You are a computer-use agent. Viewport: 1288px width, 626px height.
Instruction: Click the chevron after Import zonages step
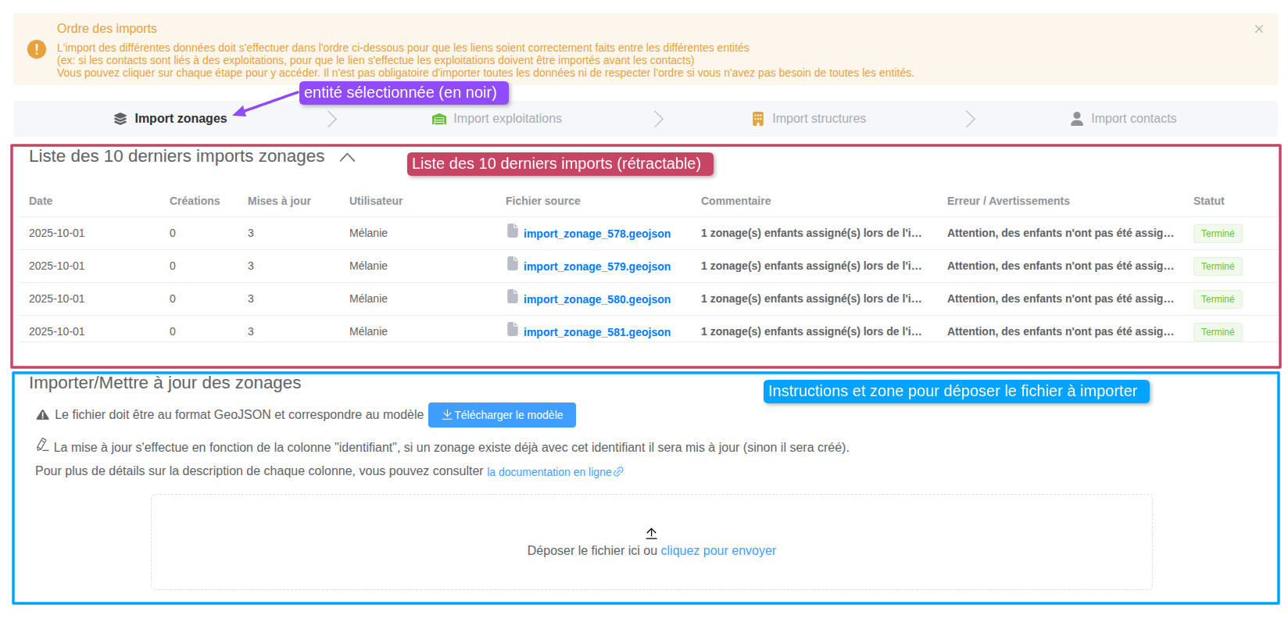332,119
